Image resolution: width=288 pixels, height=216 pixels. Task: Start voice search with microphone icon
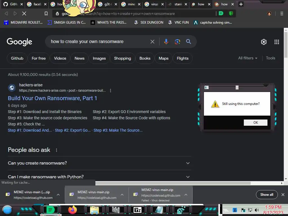point(166,42)
